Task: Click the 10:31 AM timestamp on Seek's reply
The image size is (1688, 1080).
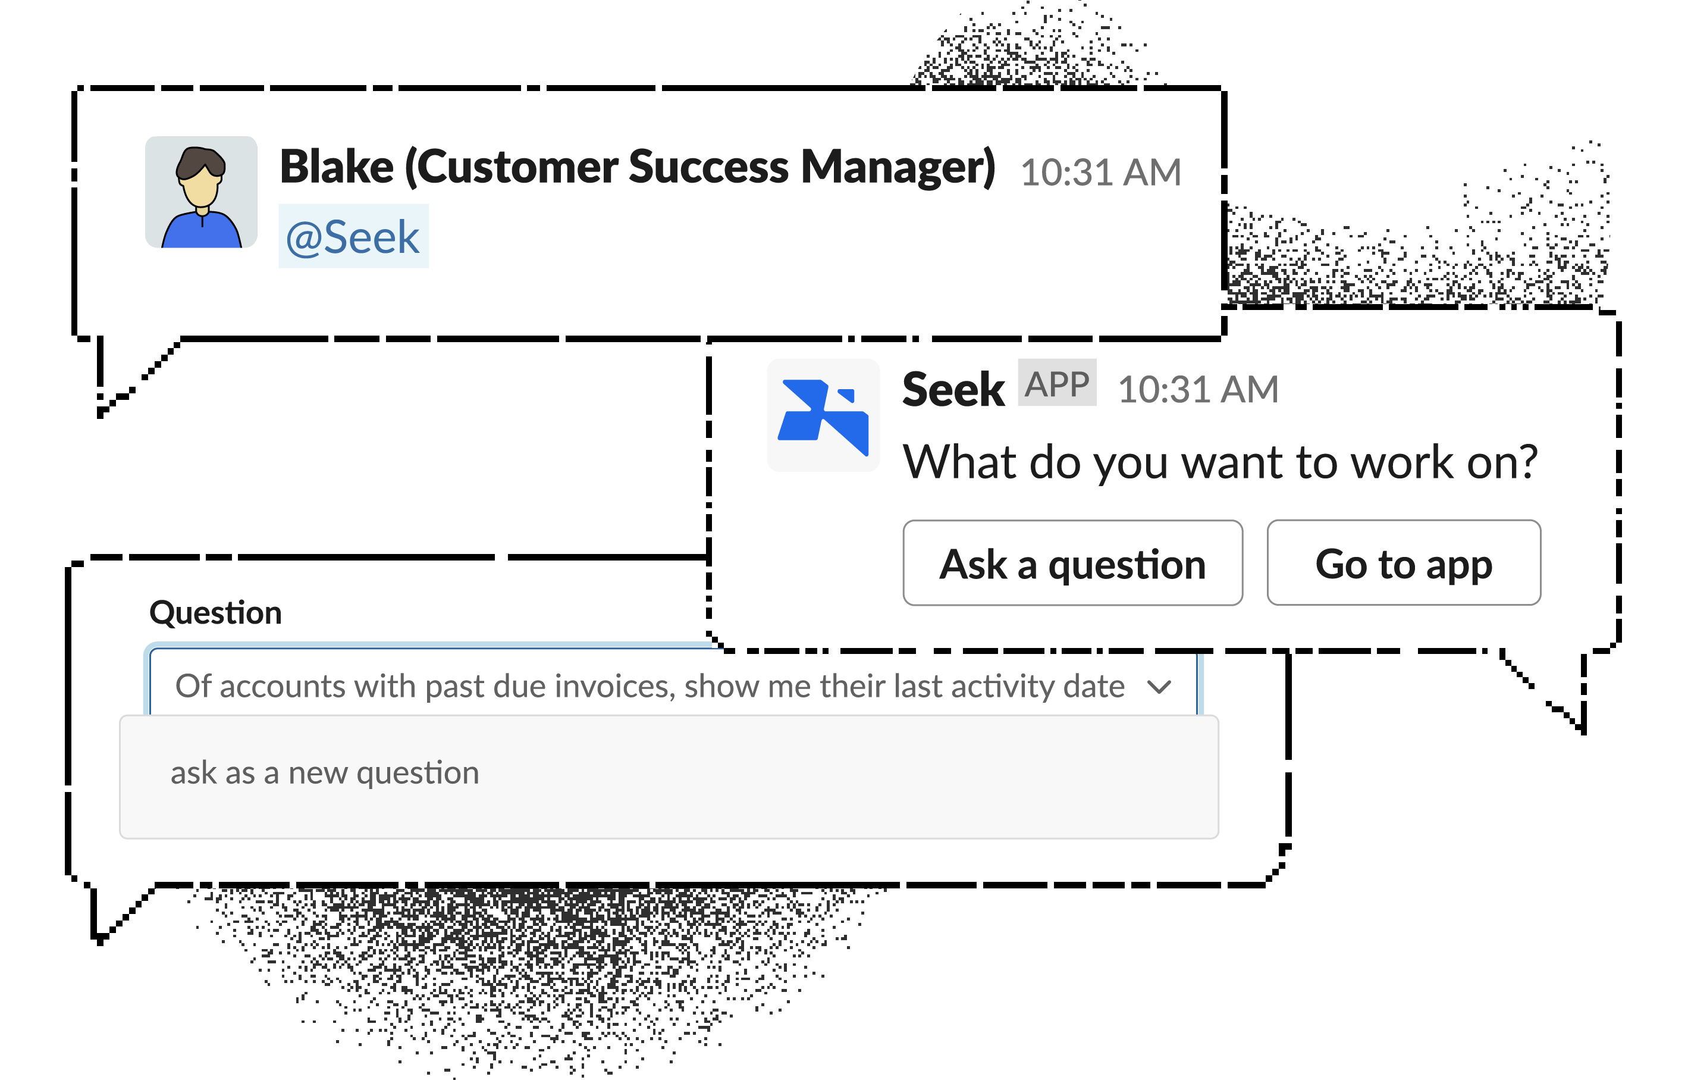Action: 1198,389
